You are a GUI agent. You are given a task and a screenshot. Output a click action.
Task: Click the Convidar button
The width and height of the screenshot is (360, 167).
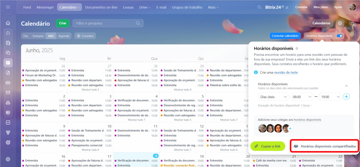[301, 7]
